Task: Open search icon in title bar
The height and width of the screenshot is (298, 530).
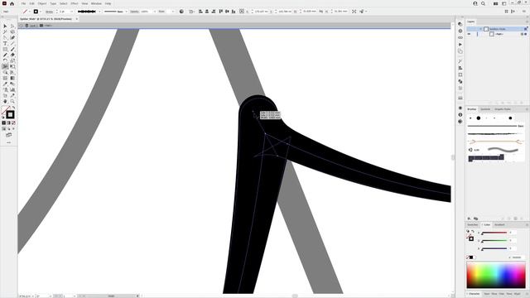Action: pyautogui.click(x=483, y=3)
